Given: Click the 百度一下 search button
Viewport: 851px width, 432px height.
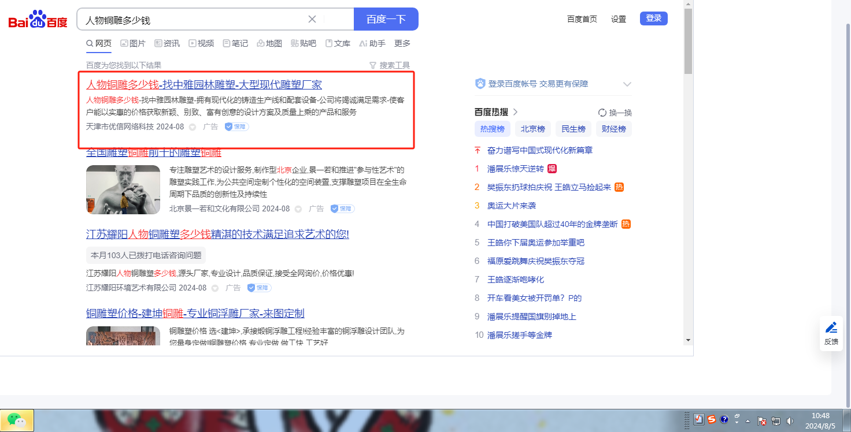Looking at the screenshot, I should 386,19.
